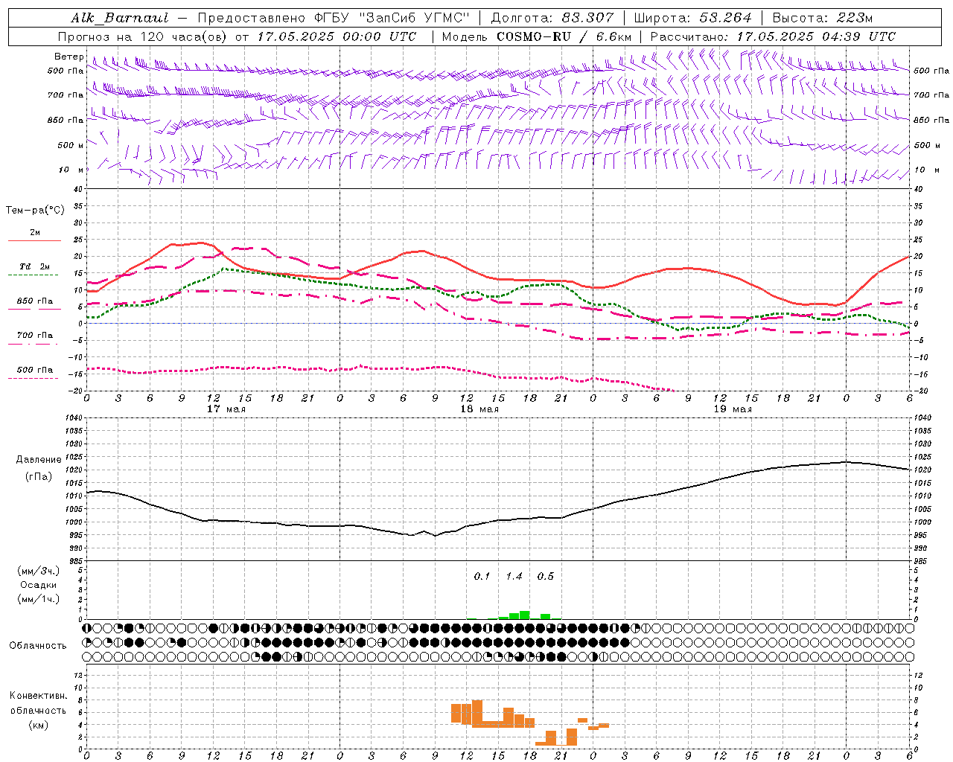
Task: Click the 2м temperature legend entry
Action: (35, 232)
